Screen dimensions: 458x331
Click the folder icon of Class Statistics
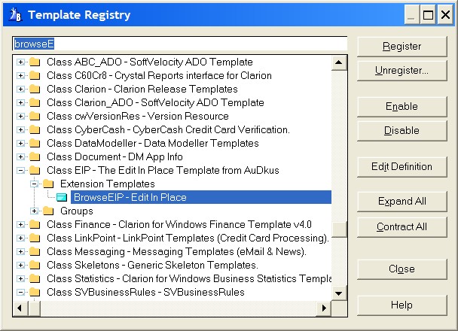[x=35, y=278]
